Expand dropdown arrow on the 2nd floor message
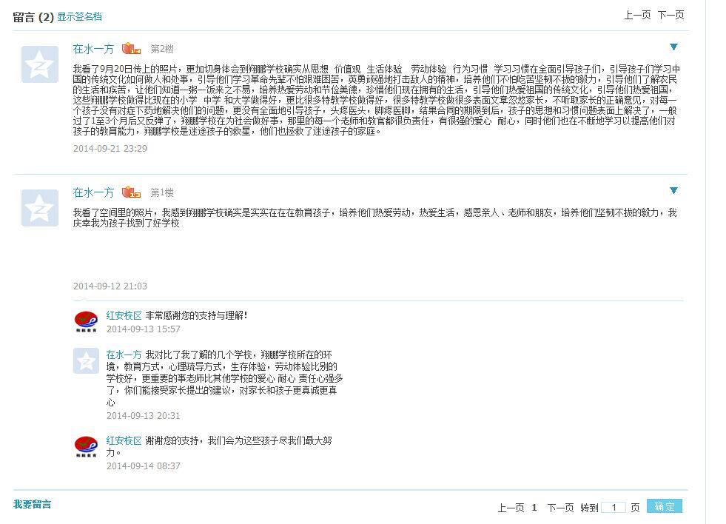The image size is (726, 524). point(673,47)
